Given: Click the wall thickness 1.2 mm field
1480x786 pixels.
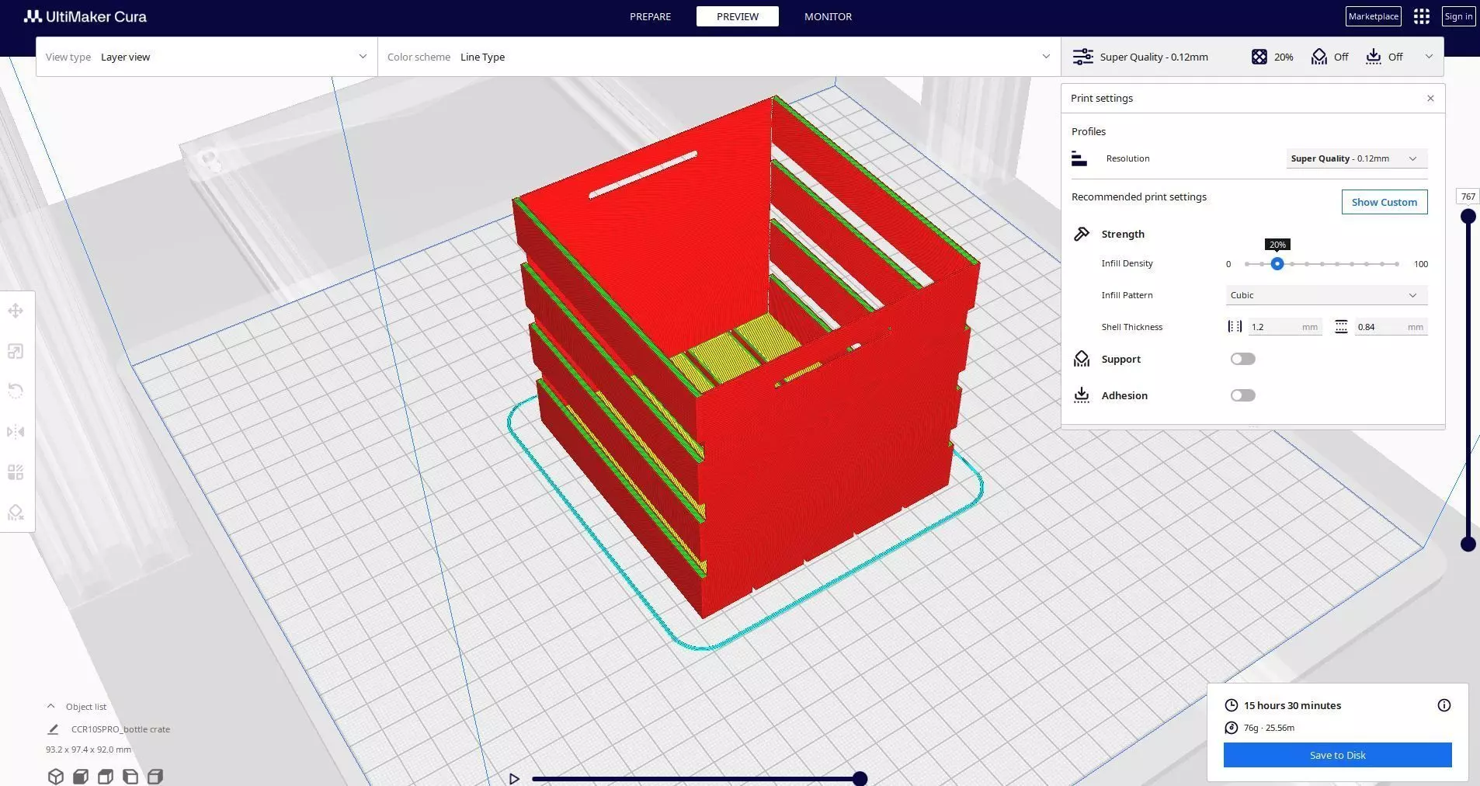Looking at the screenshot, I should pyautogui.click(x=1284, y=327).
